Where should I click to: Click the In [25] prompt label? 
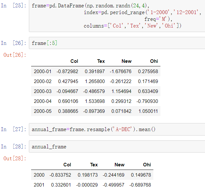pos(13,6)
